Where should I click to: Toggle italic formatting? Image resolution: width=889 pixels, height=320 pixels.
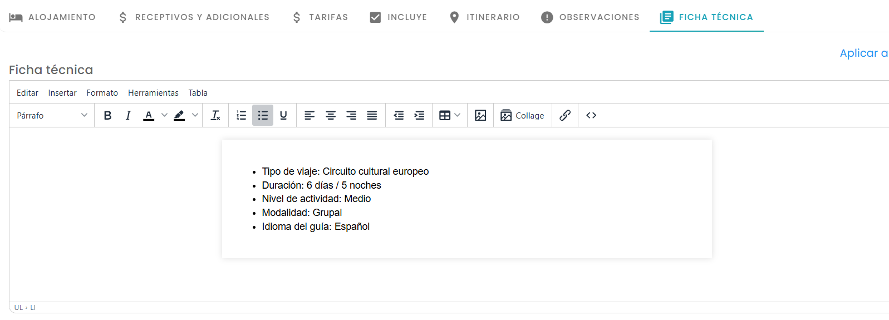tap(128, 115)
